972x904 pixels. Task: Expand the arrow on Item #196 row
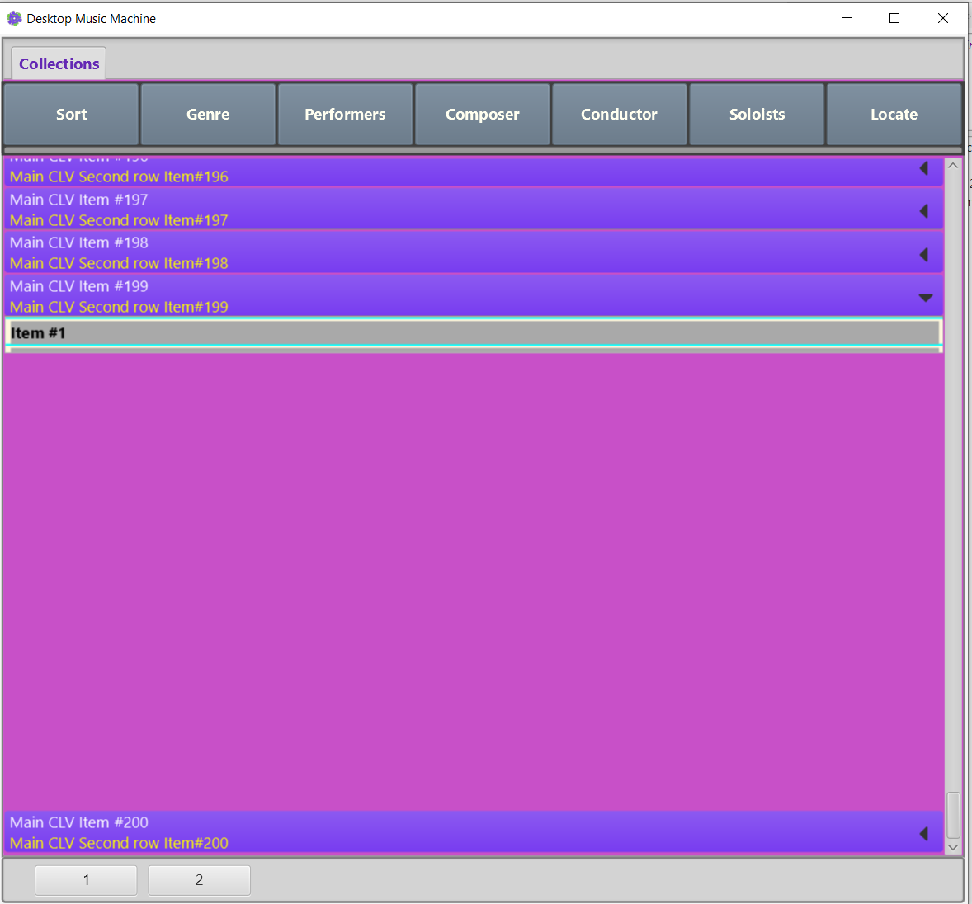coord(923,168)
